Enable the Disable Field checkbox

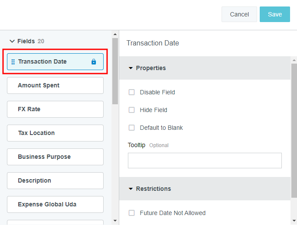click(x=132, y=92)
